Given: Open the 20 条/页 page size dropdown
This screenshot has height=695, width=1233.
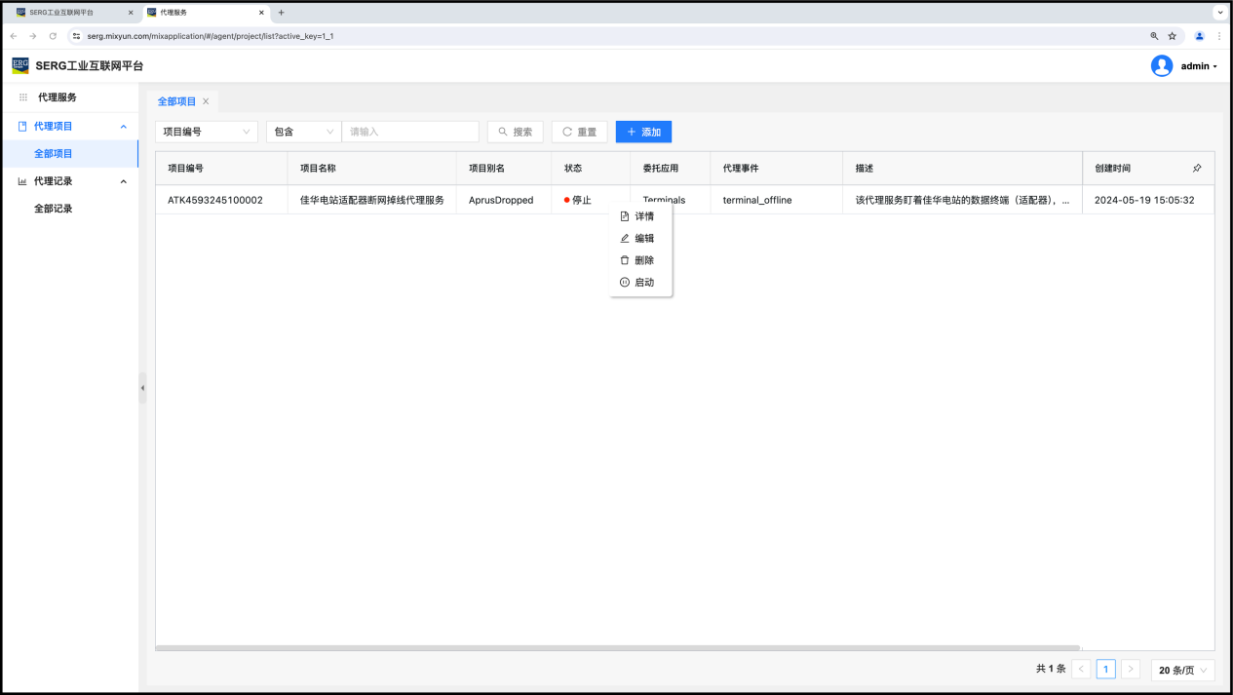Looking at the screenshot, I should 1182,670.
